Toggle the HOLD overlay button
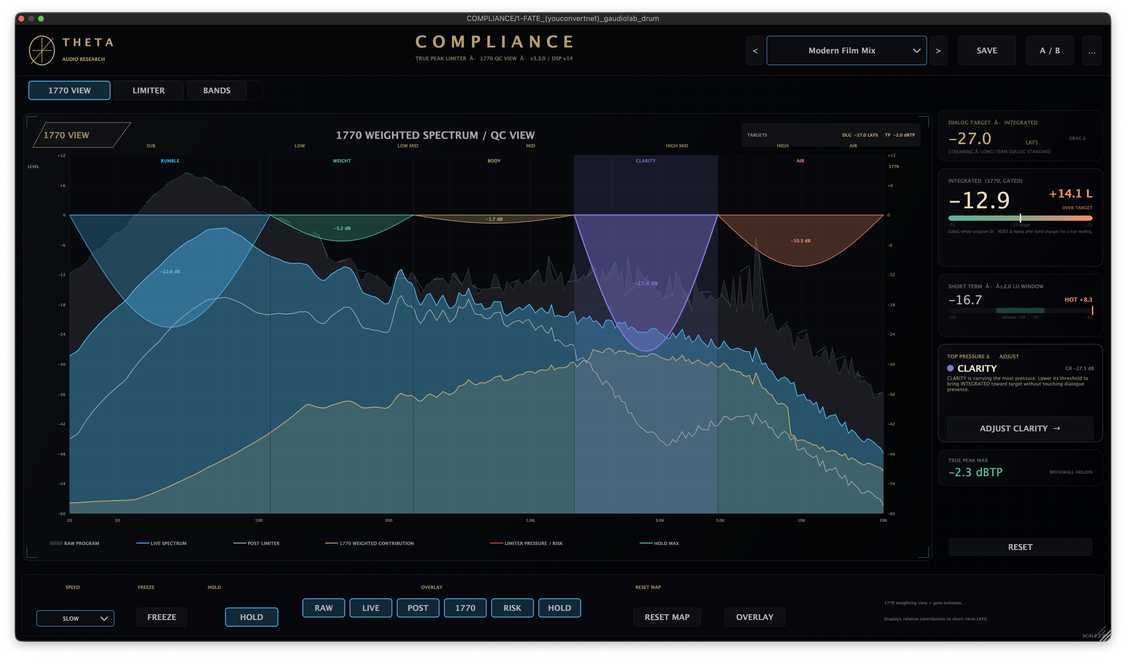The width and height of the screenshot is (1126, 659). point(559,608)
